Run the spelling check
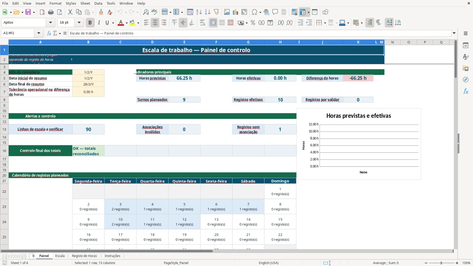 pyautogui.click(x=155, y=12)
